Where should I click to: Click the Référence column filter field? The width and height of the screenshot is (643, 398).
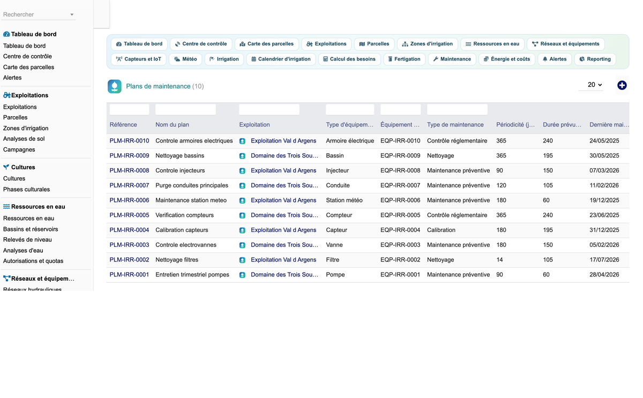pos(129,109)
